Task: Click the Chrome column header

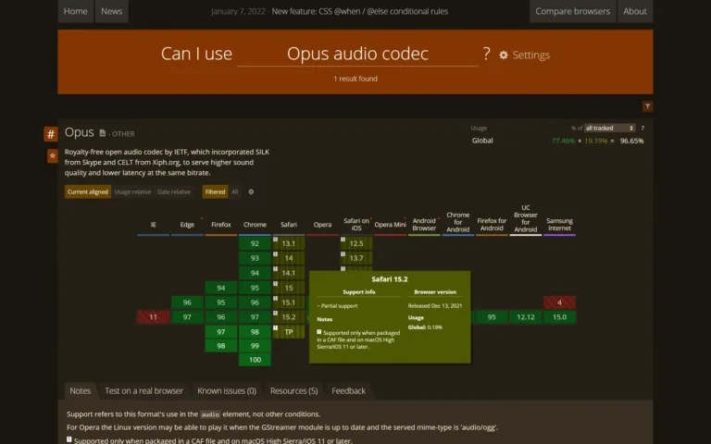Action: click(x=255, y=225)
